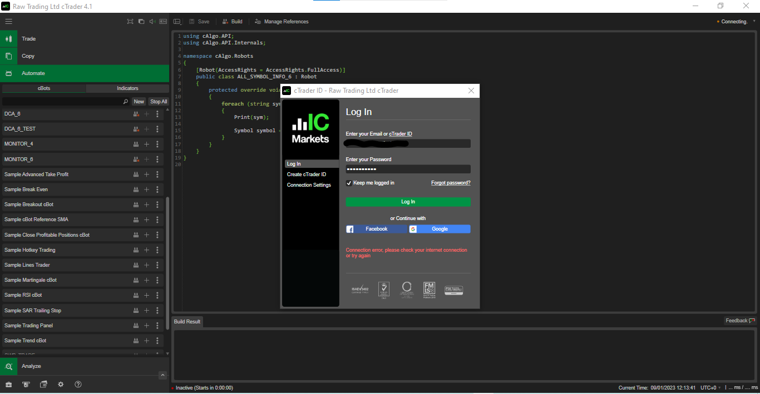760x394 pixels.
Task: Open the three-dot menu for Sample Close Profitable Positions cBot
Action: (157, 235)
